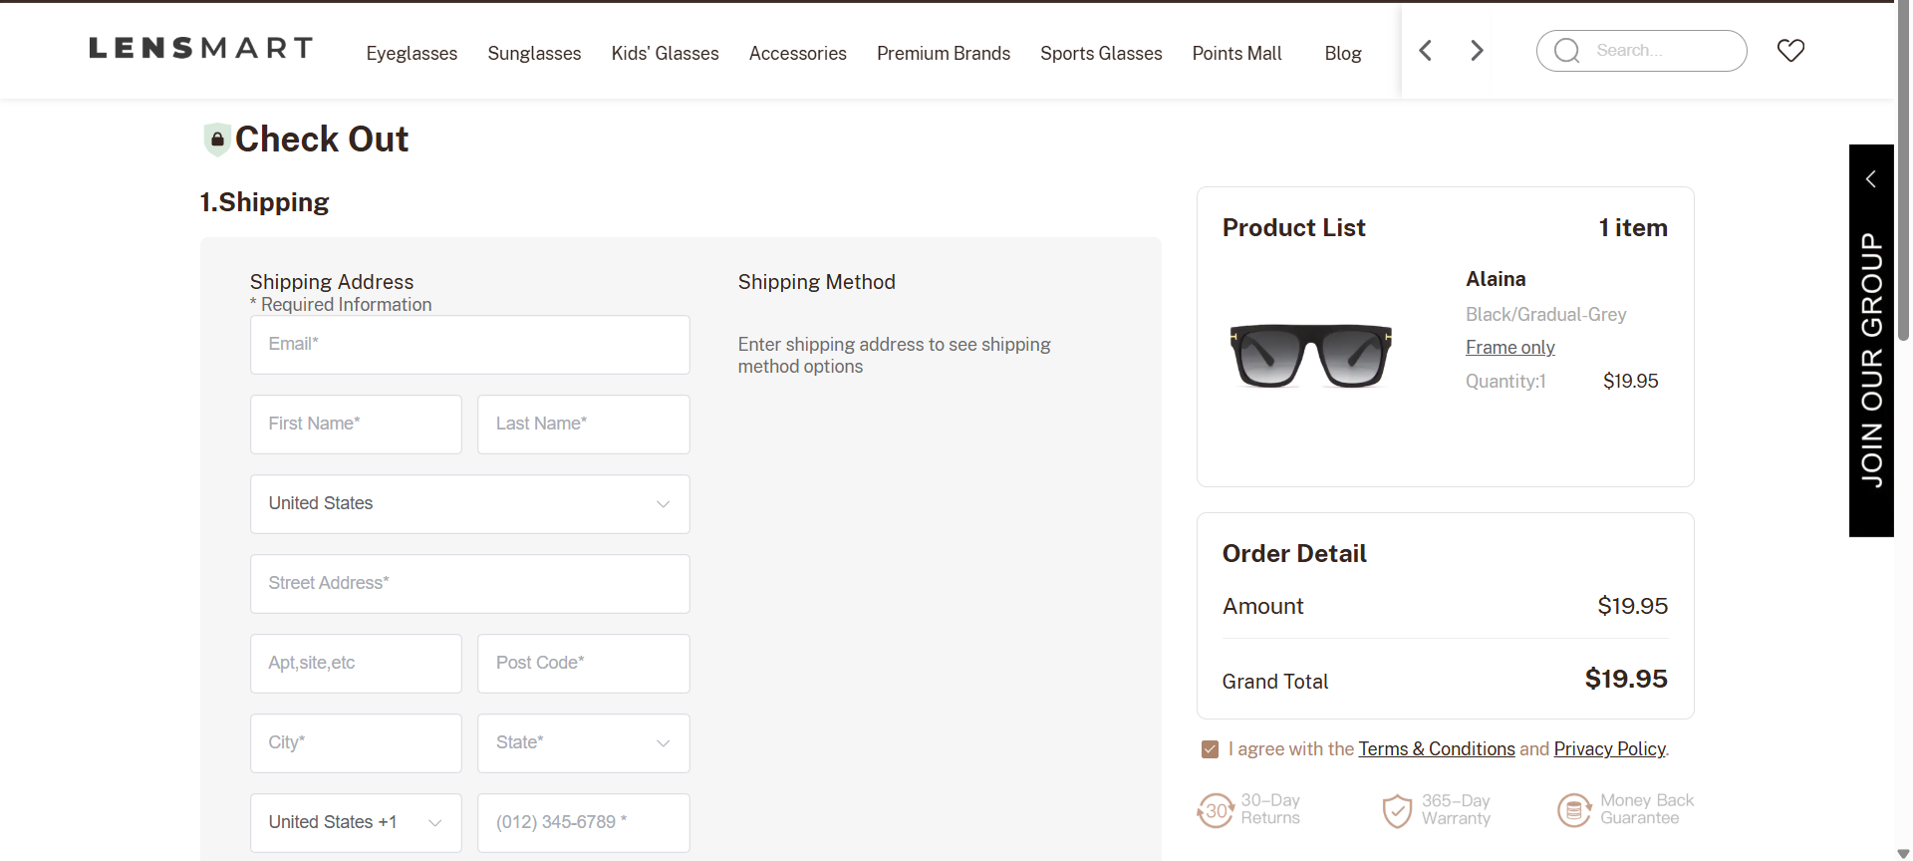Go to the Premium Brands menu
Screen dimensions: 1913x861
pos(943,54)
